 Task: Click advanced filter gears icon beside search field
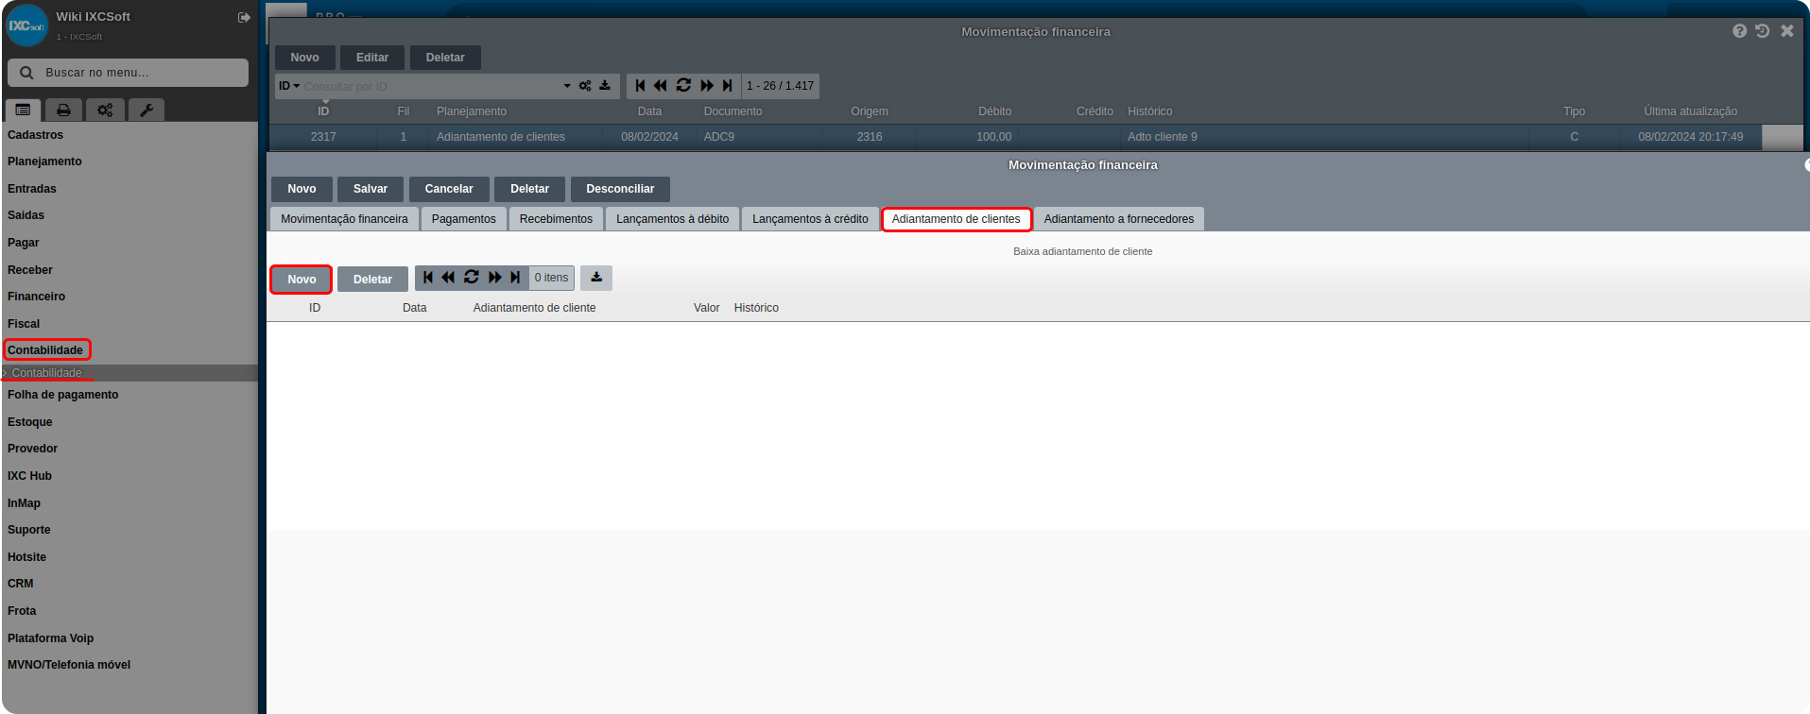pyautogui.click(x=585, y=86)
